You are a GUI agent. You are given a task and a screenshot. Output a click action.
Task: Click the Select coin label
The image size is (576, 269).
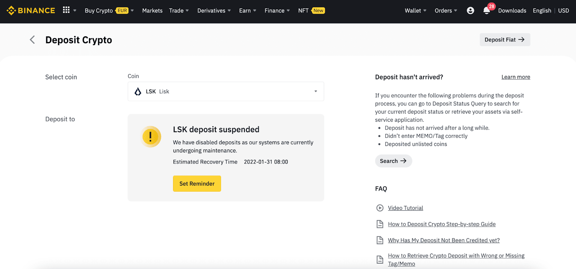point(61,77)
